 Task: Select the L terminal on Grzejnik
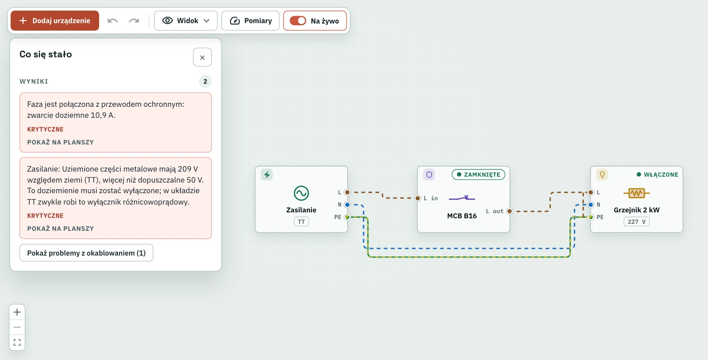coord(591,192)
